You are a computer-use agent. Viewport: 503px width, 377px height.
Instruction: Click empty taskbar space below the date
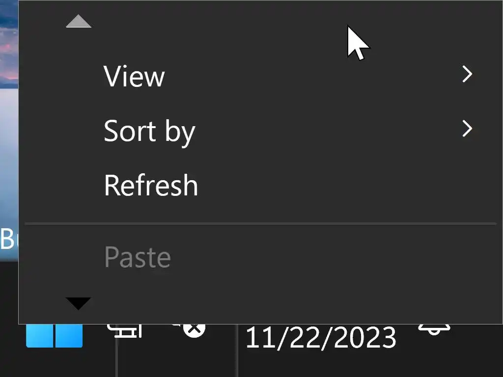320,366
